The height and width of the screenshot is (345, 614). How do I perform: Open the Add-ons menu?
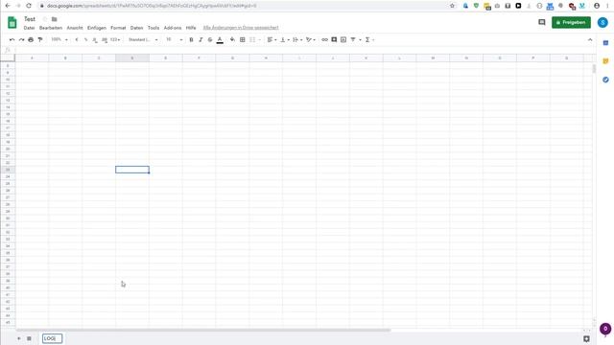173,28
